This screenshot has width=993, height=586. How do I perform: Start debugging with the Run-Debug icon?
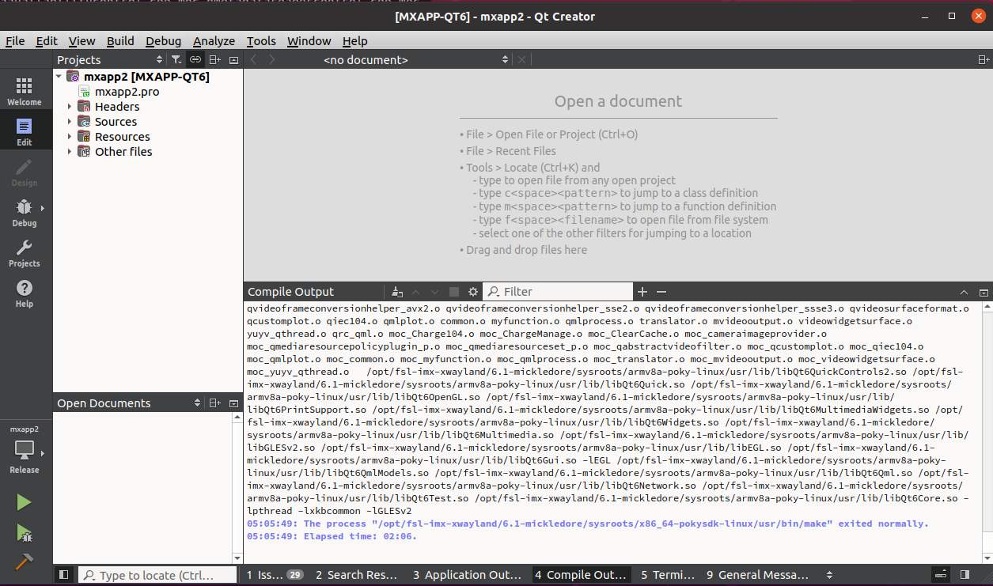click(24, 533)
